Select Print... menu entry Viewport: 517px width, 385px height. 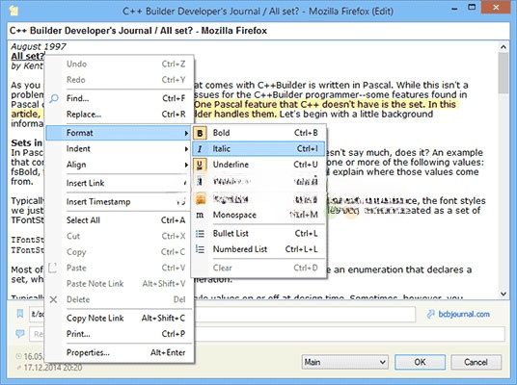(x=119, y=334)
